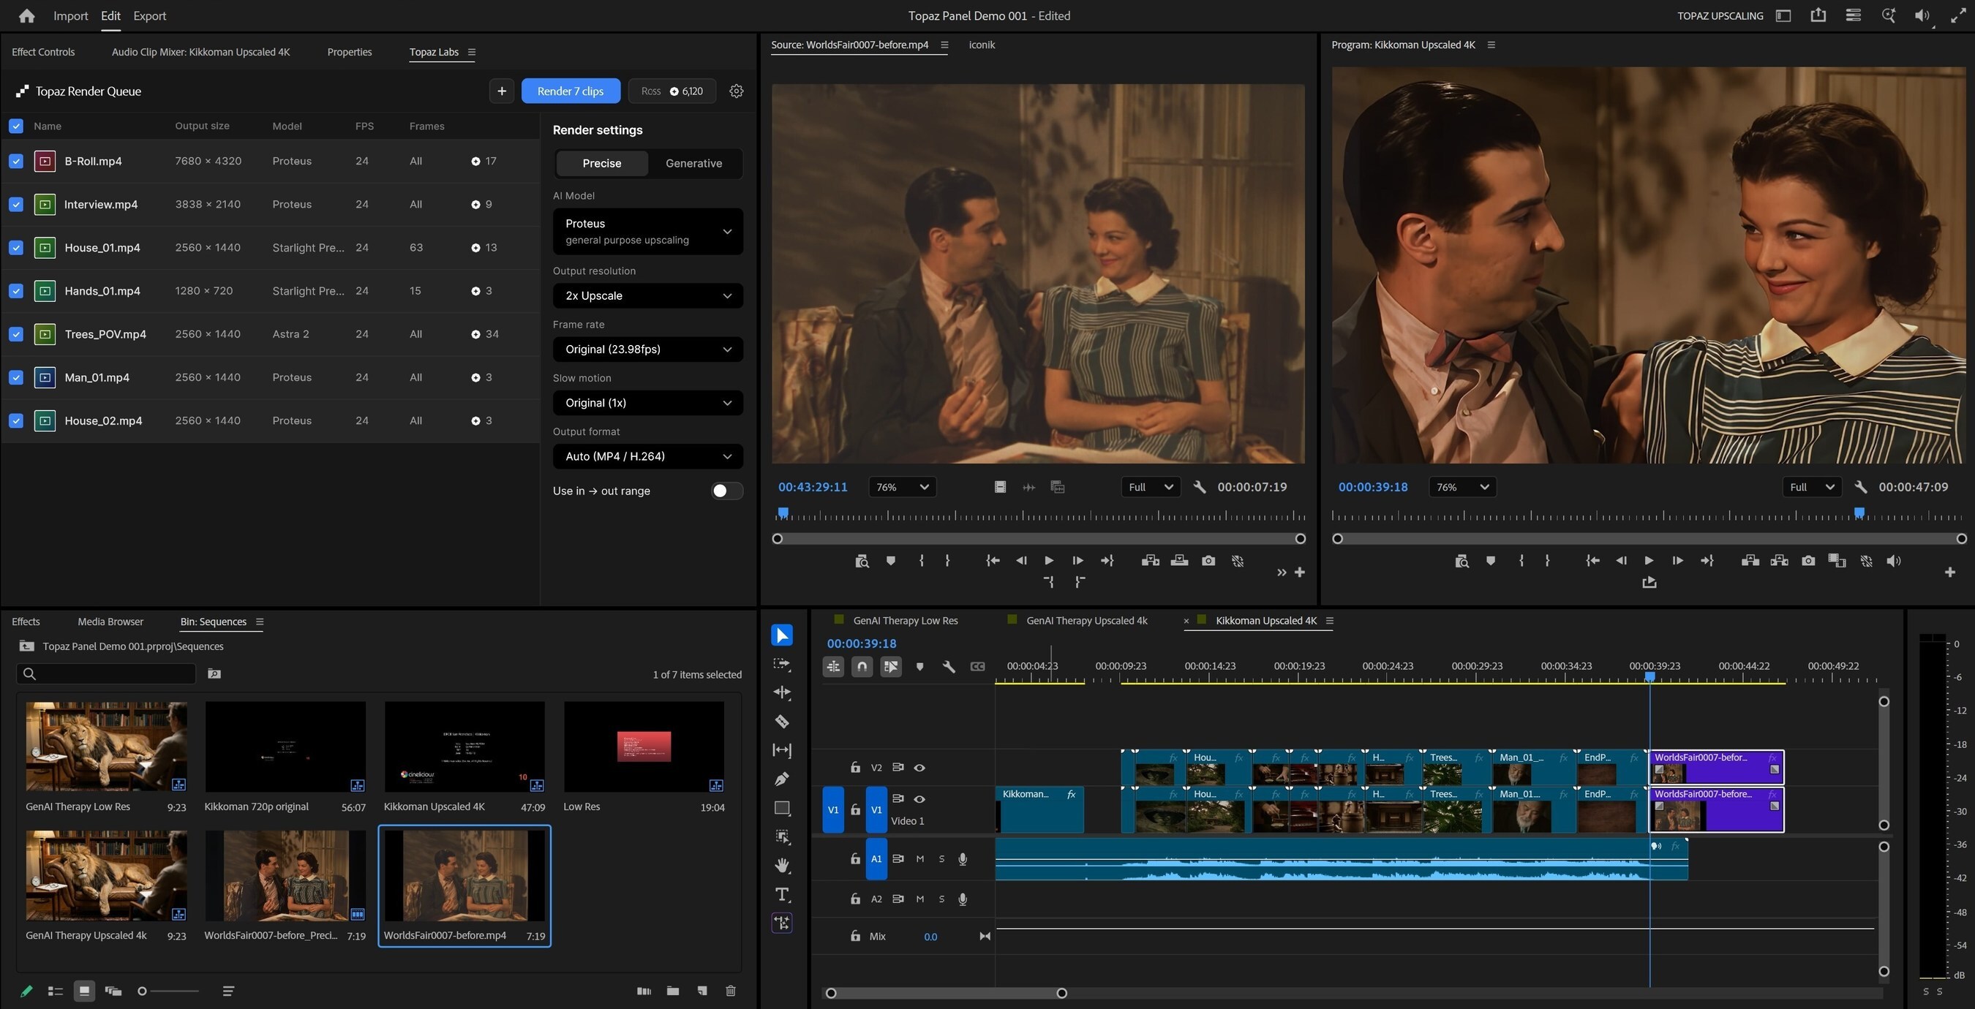Toggle V2 track visibility eye
Screen dimensions: 1975x1009
click(919, 768)
